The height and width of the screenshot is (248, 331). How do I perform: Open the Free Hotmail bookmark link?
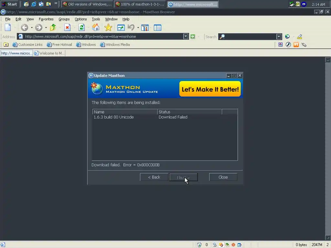click(59, 45)
